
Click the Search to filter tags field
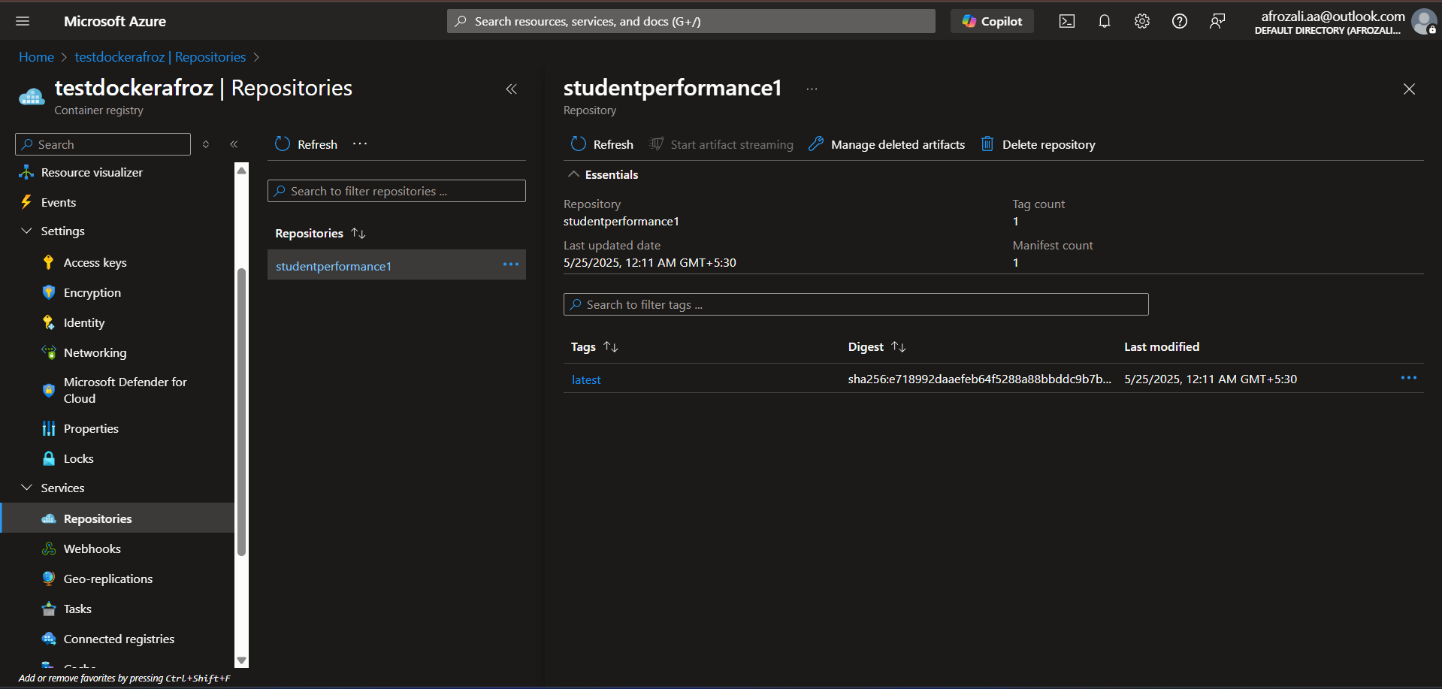pyautogui.click(x=856, y=304)
